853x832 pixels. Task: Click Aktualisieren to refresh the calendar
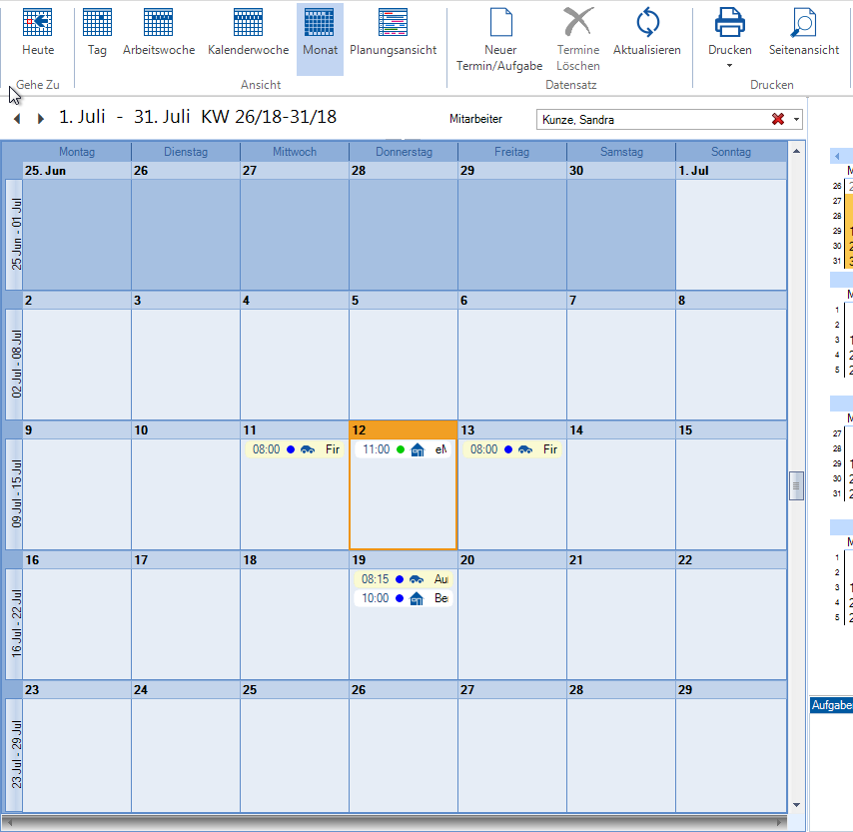tap(647, 22)
